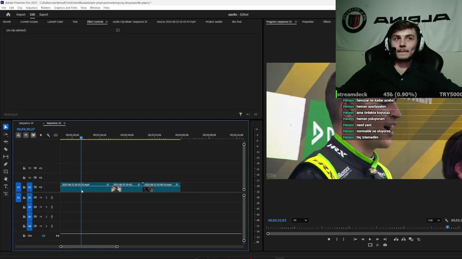Export a frame with the camera icon

385,245
